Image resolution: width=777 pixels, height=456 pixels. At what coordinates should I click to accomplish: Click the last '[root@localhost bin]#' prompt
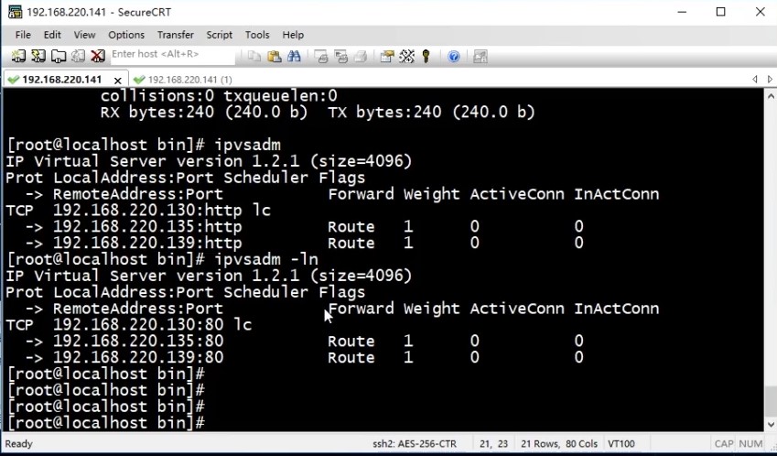click(105, 423)
